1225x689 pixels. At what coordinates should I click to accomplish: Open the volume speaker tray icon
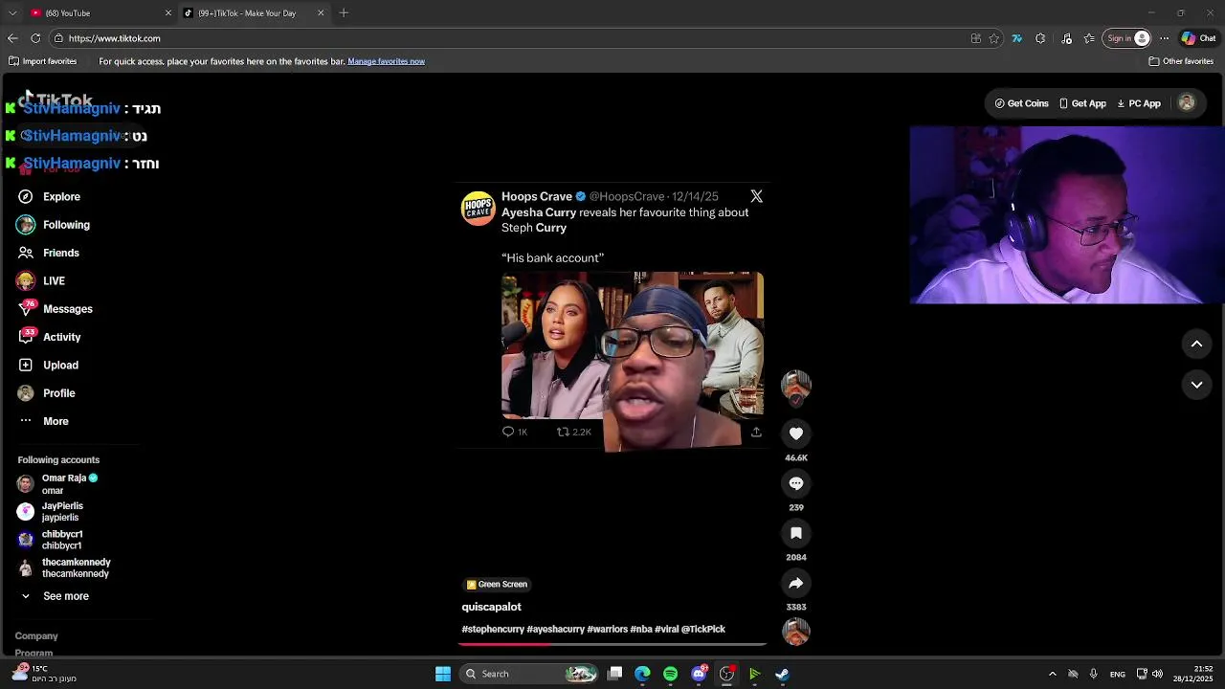1157,674
